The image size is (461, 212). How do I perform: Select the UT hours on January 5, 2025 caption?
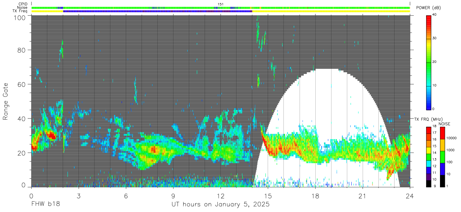click(x=220, y=205)
